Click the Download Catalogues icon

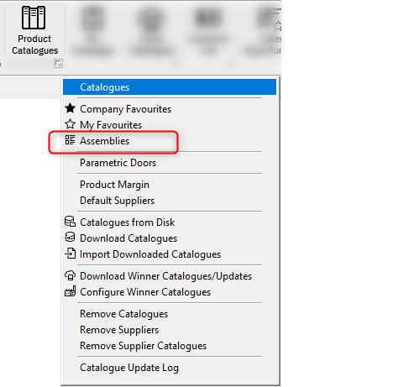coord(70,238)
